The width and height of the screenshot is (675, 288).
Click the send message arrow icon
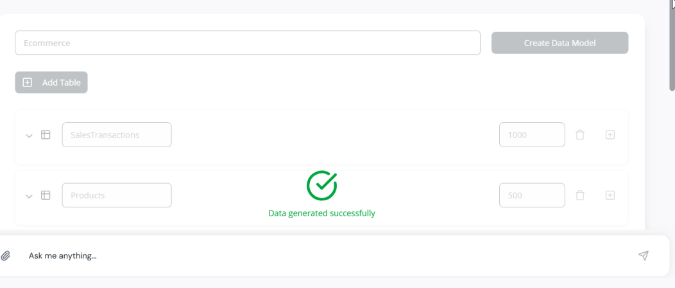point(643,256)
